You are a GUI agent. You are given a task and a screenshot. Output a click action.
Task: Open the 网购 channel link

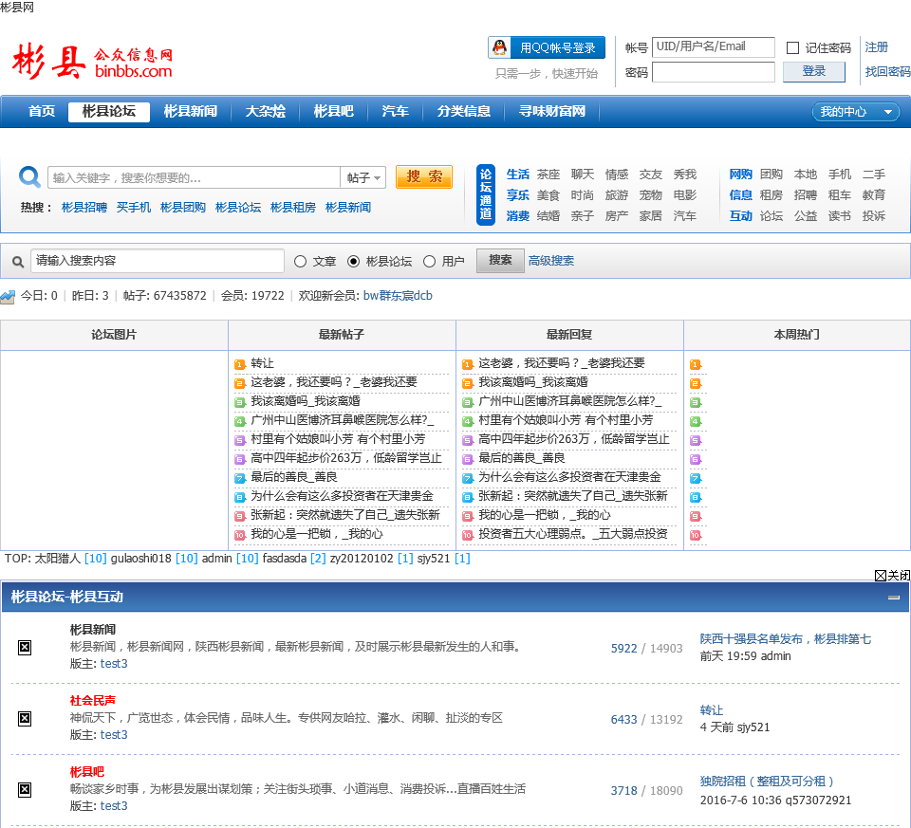[x=741, y=175]
